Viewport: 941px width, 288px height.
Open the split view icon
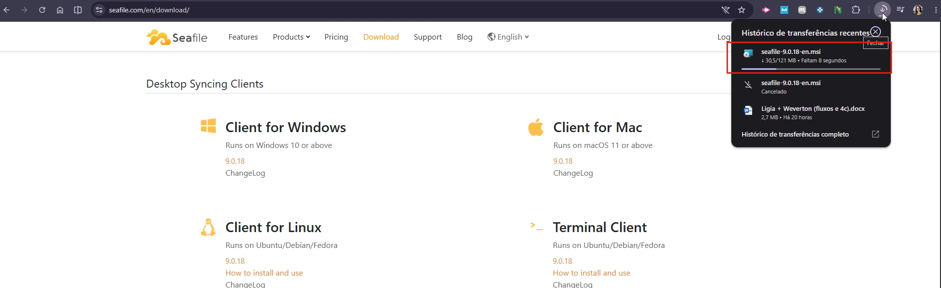pos(78,10)
